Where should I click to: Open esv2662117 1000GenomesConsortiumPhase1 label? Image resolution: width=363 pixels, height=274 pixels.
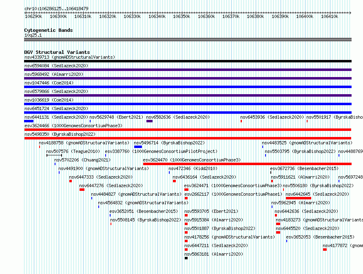click(x=233, y=194)
